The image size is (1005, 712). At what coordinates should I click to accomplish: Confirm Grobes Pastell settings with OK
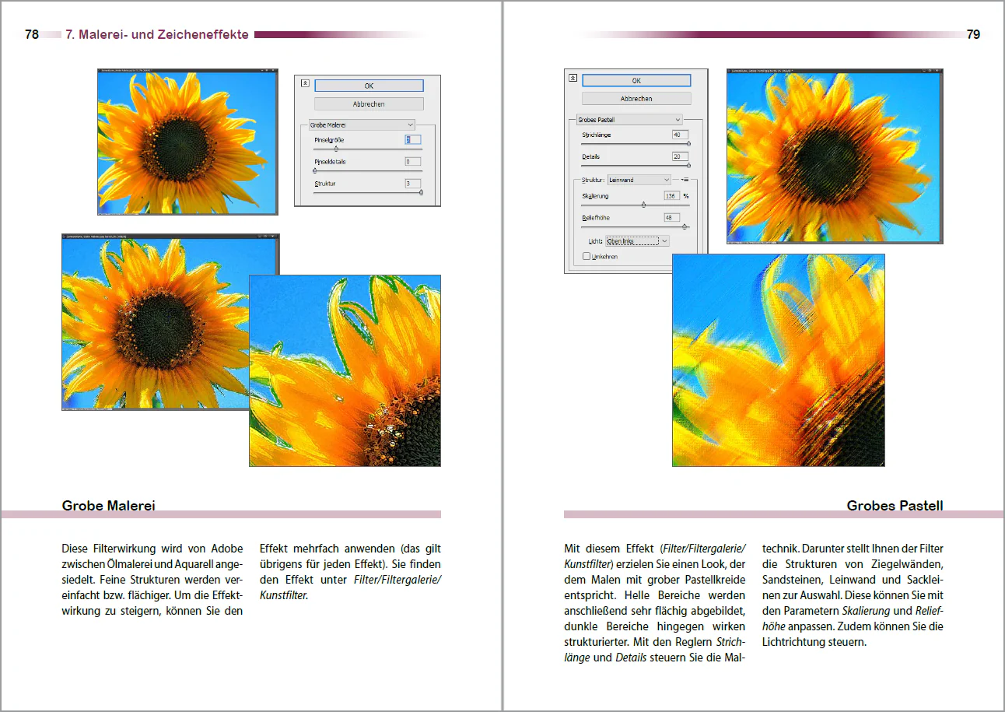[636, 80]
